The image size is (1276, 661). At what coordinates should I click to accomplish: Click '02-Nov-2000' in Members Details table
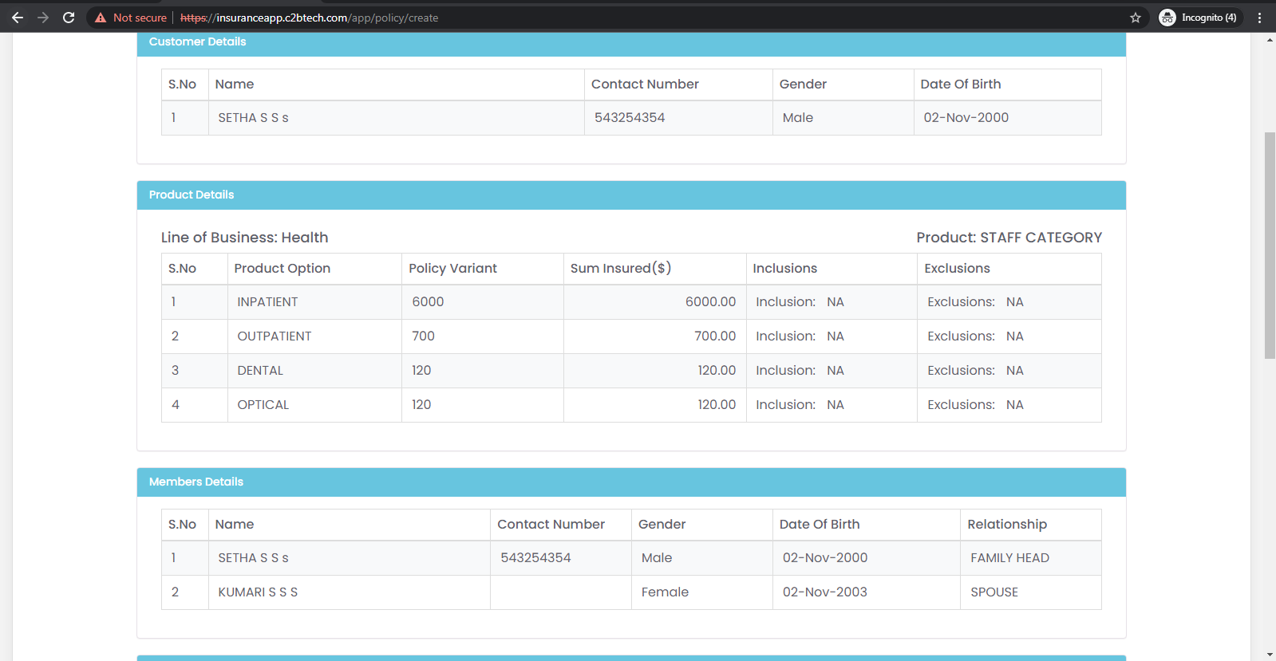pyautogui.click(x=824, y=558)
